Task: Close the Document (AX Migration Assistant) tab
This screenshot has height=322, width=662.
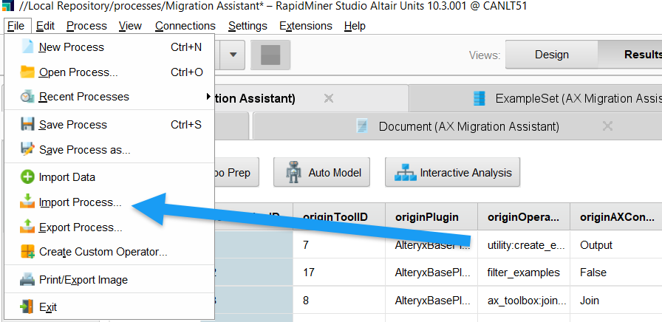Action: (607, 126)
